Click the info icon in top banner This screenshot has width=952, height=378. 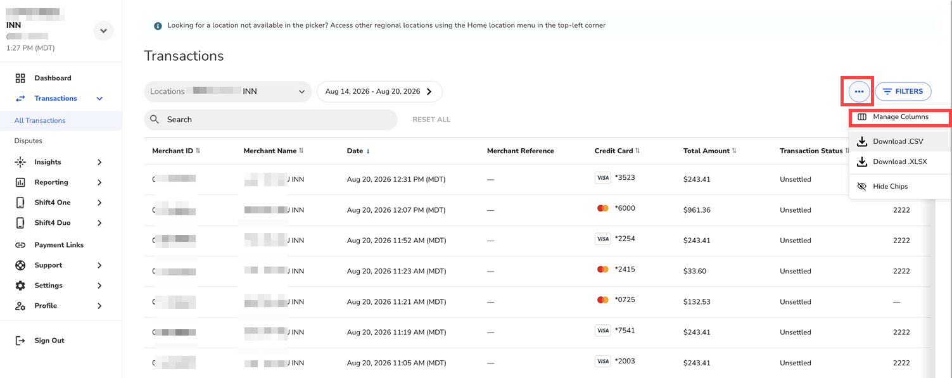pos(158,26)
